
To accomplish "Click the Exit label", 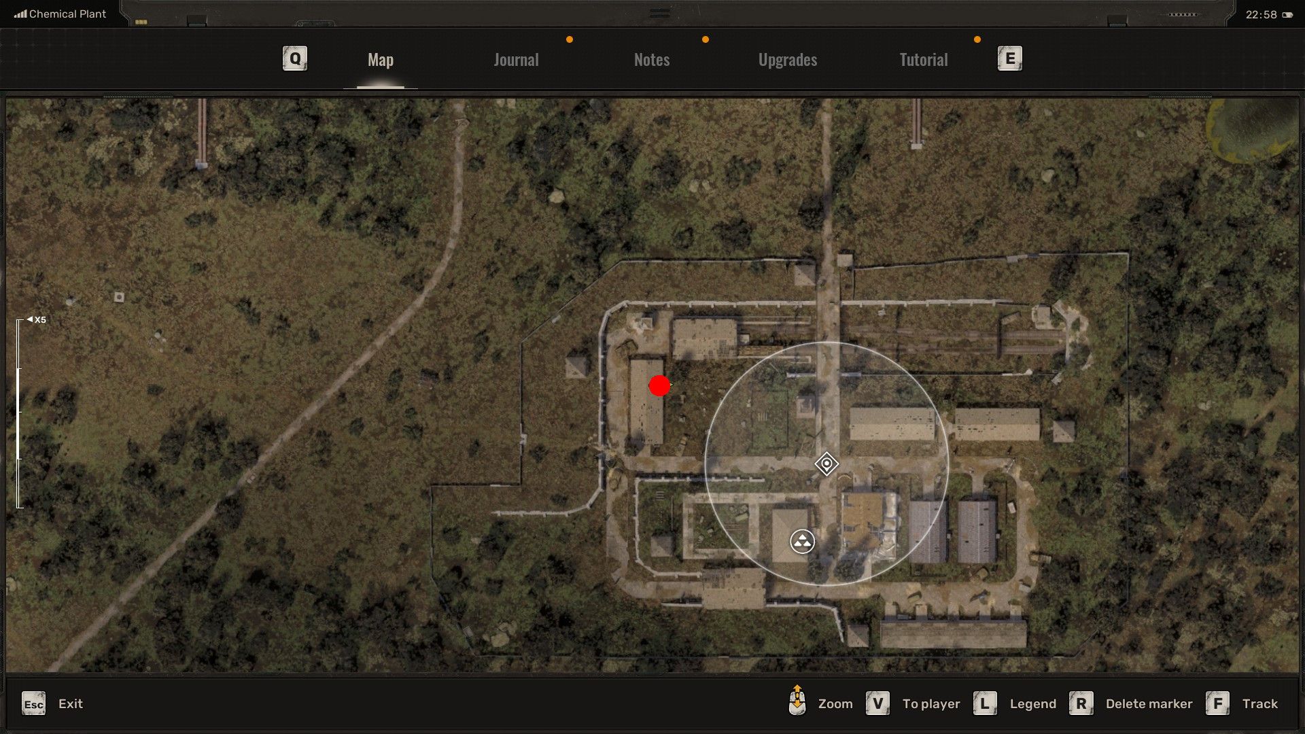I will tap(71, 704).
